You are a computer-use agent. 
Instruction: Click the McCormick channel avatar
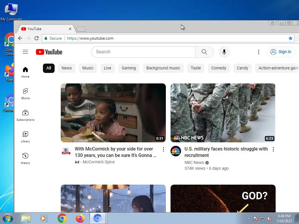coord(66,151)
